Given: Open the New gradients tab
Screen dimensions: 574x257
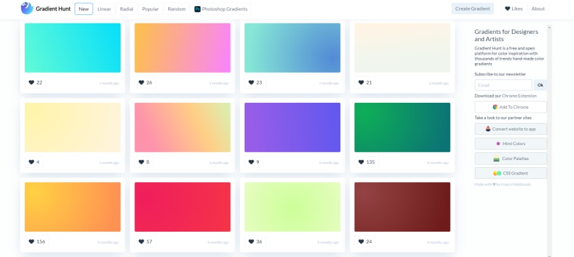Looking at the screenshot, I should 84,8.
